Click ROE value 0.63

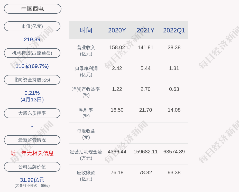(x=174, y=89)
